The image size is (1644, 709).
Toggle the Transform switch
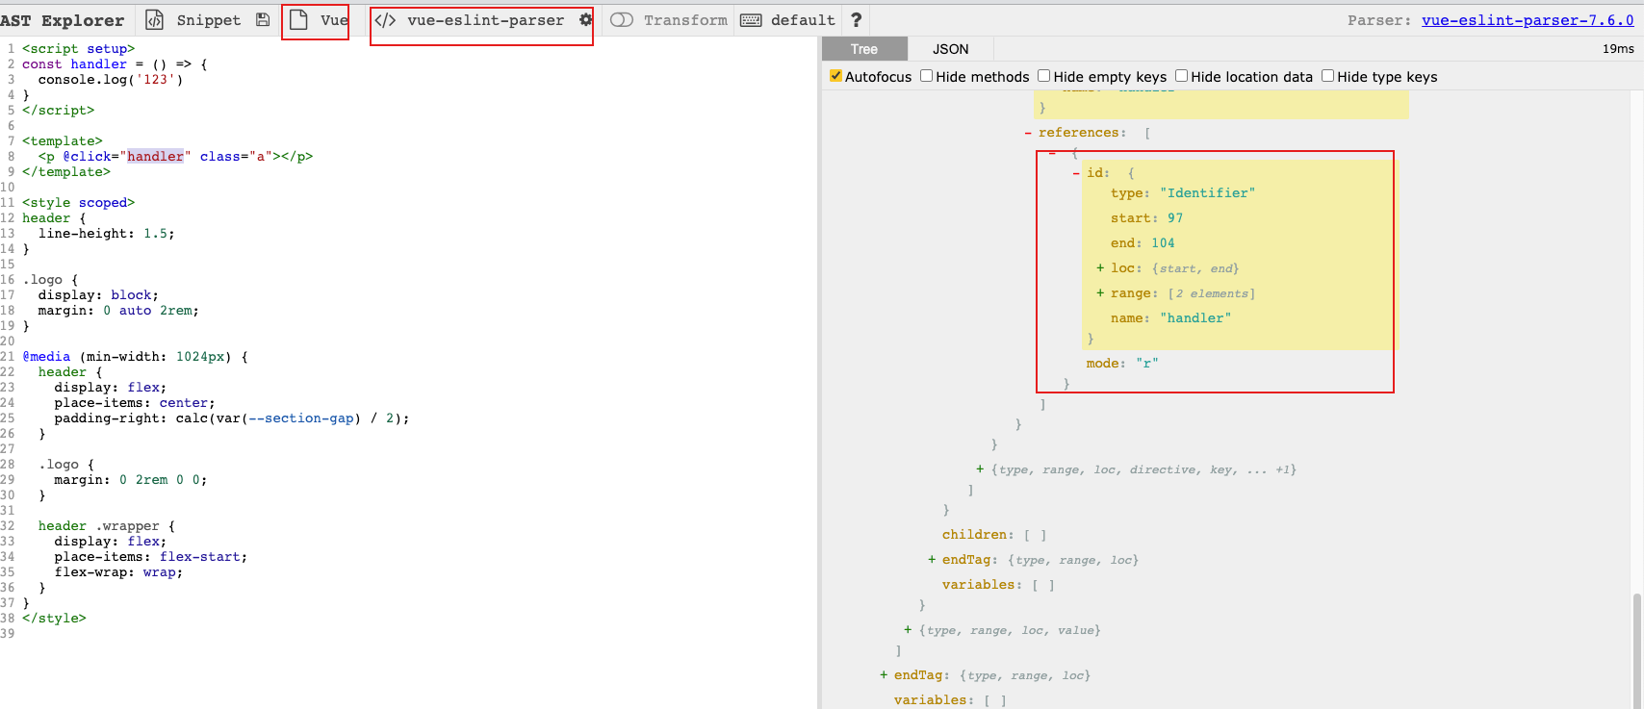(x=622, y=20)
